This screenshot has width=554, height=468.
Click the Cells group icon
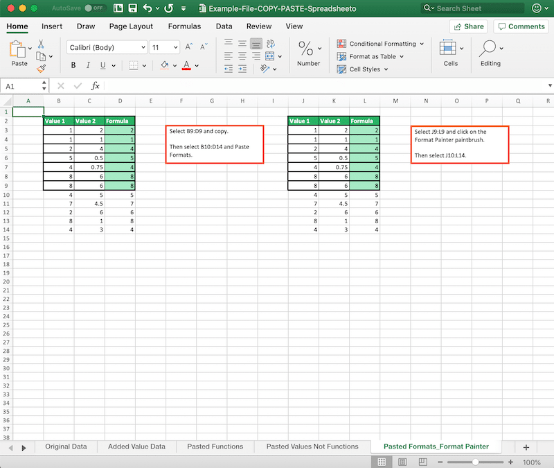coord(447,48)
